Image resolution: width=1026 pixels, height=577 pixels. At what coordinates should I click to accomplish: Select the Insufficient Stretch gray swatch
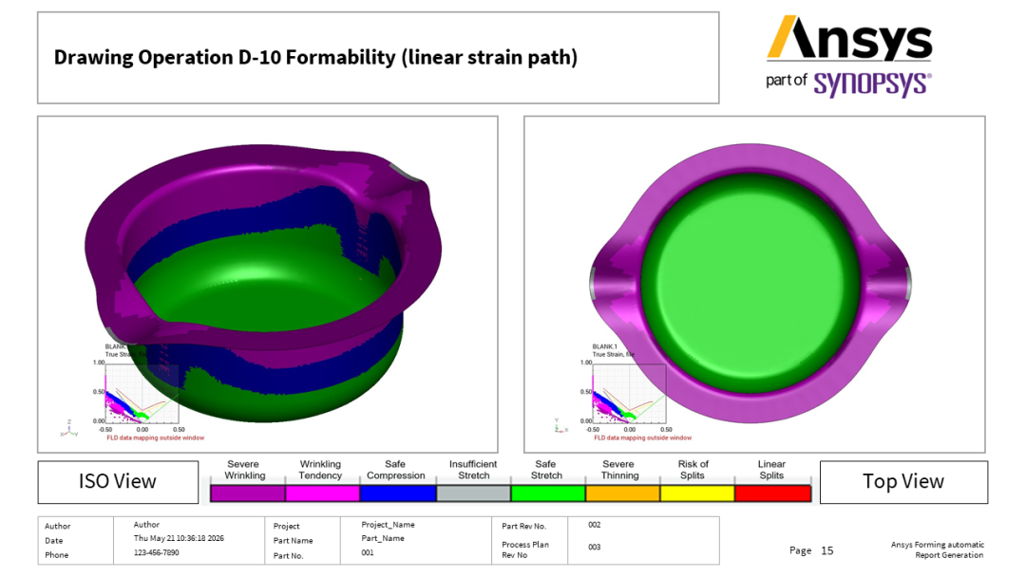coord(473,494)
